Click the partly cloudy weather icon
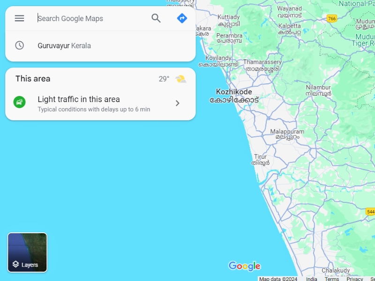 [181, 79]
